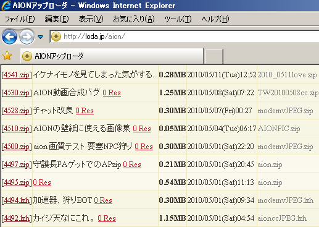Click the イケナイモノを見てしまった気がする… description text
Screen dimensions: 319x227
point(96,75)
